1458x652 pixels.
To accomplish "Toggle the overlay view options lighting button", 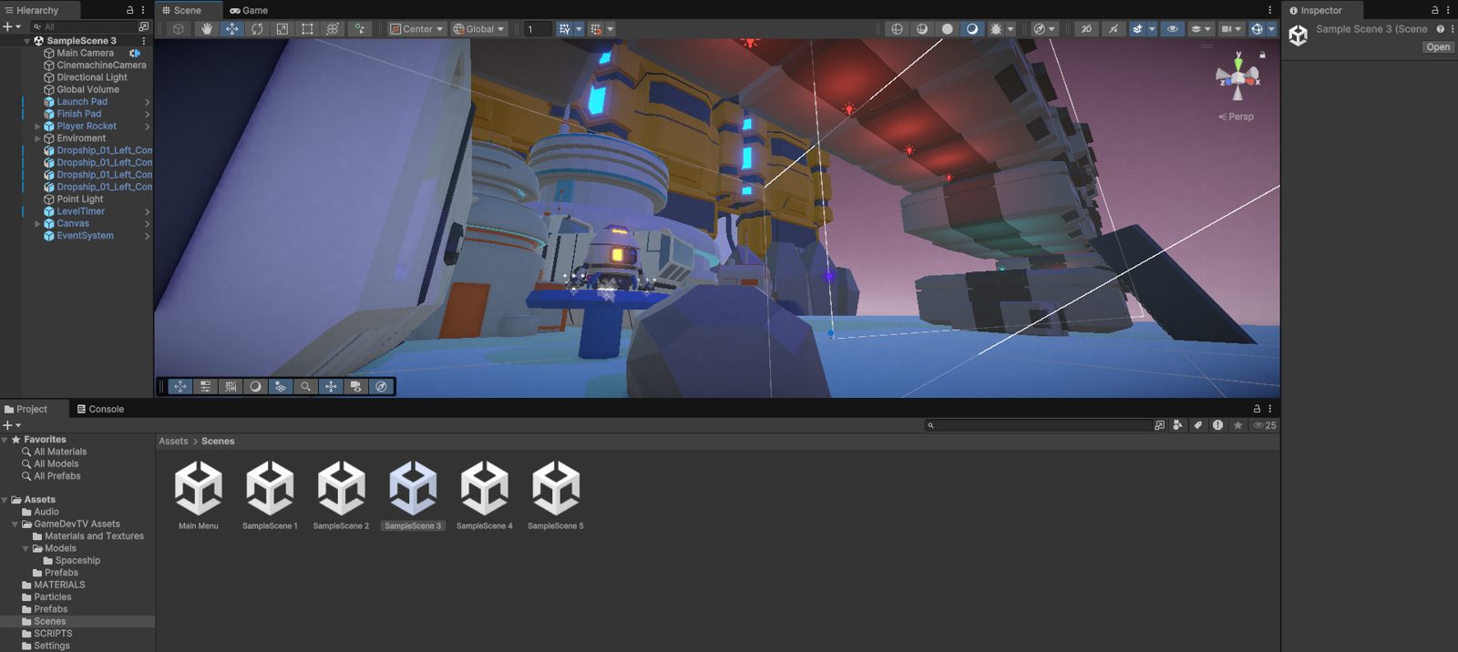I will 281,386.
